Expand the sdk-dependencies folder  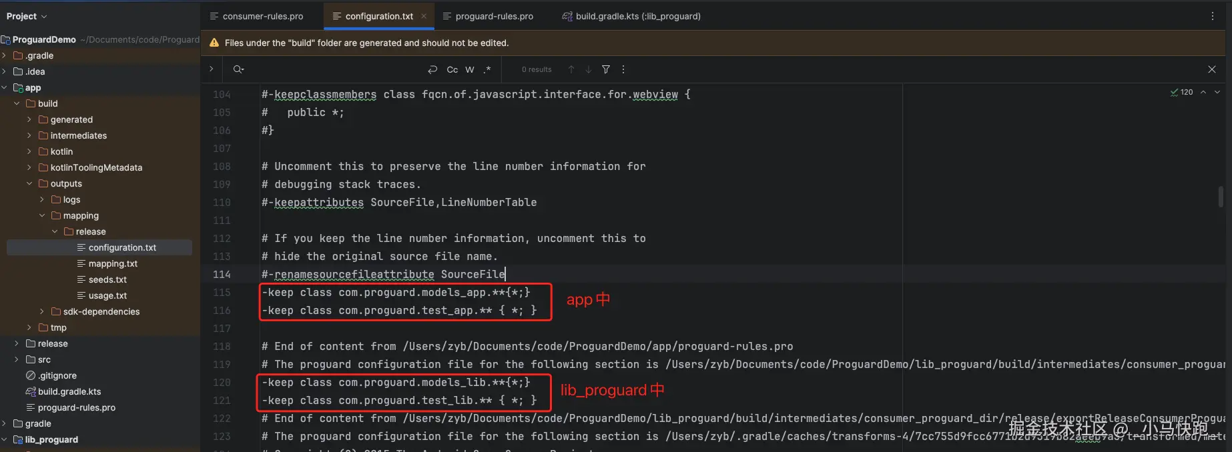[x=42, y=311]
